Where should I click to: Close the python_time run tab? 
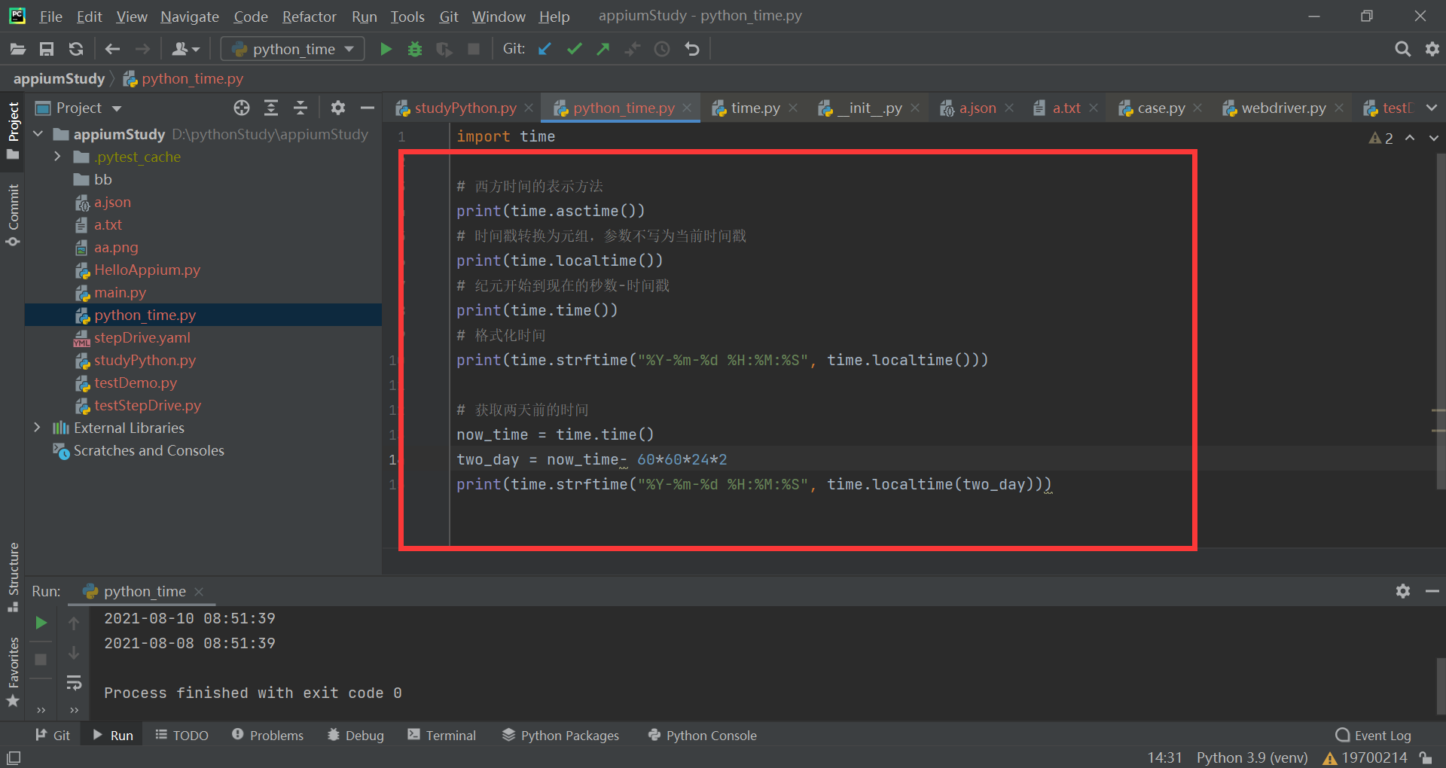coord(199,591)
